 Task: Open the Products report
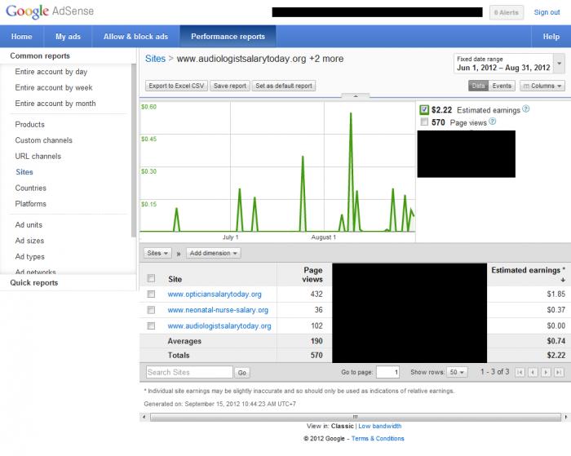pos(30,125)
